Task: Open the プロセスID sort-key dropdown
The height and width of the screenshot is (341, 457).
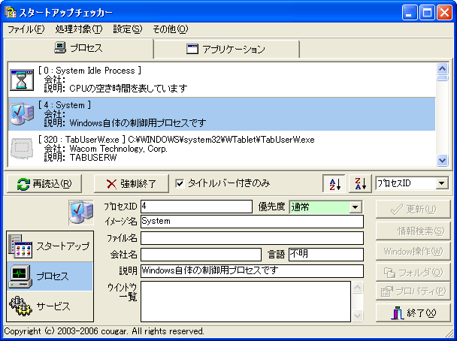Action: [x=441, y=183]
